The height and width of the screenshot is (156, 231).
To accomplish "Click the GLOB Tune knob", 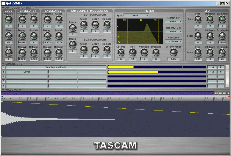I will pyautogui.click(x=9, y=52).
